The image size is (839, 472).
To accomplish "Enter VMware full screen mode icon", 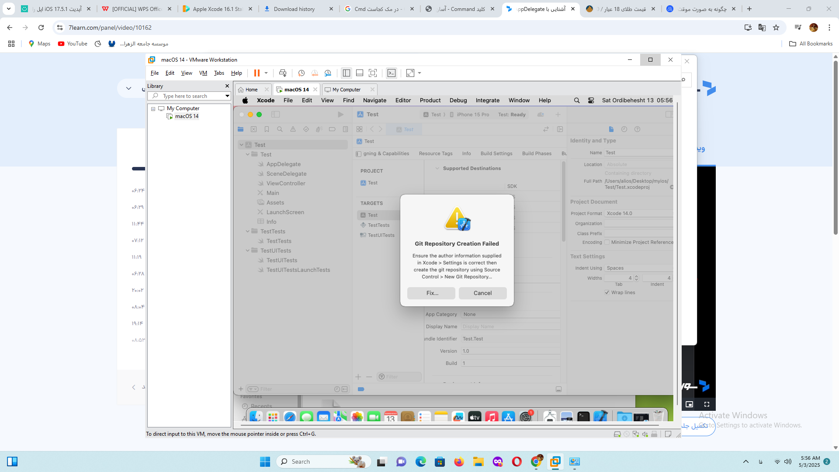I will (x=373, y=73).
